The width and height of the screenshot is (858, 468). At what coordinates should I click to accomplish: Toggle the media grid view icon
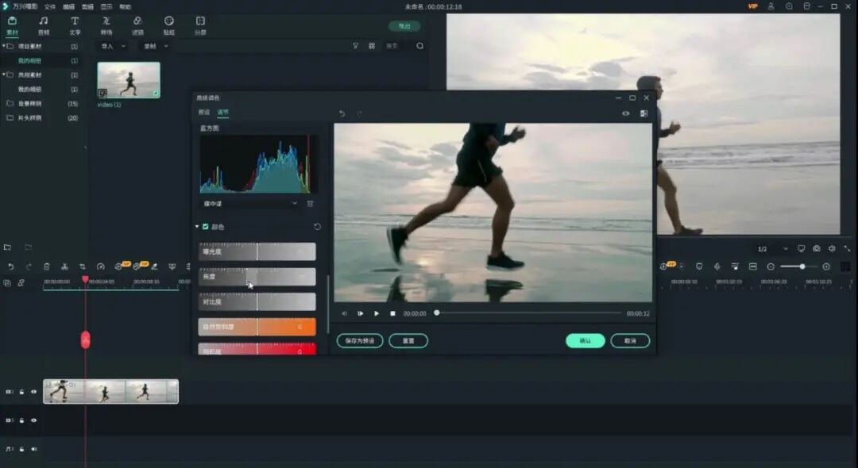point(372,46)
